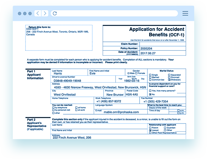Check 'at work' contact option

point(76,110)
